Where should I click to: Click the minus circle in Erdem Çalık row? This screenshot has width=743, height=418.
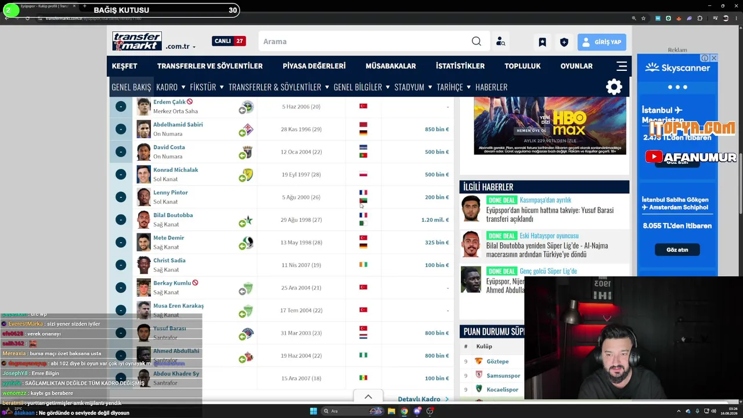121,106
